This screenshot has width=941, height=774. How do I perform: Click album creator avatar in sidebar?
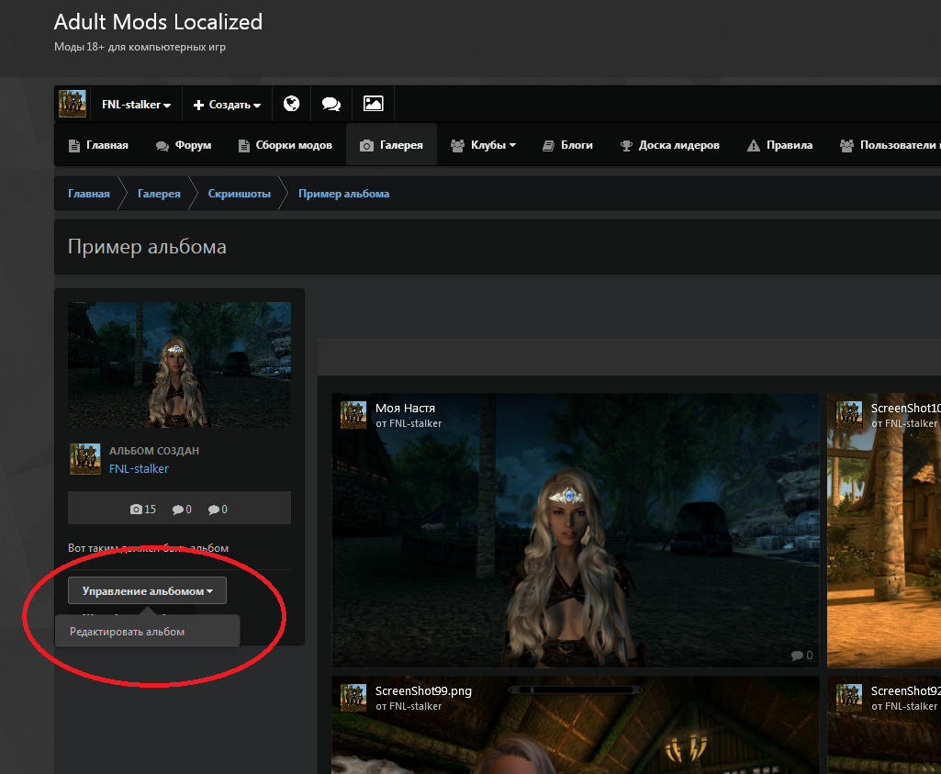tap(84, 459)
